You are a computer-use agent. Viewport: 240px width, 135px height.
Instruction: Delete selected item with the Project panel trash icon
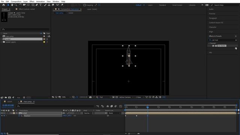24,97
